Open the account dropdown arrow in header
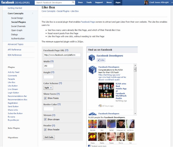The height and width of the screenshot is (147, 173). click(172, 2)
